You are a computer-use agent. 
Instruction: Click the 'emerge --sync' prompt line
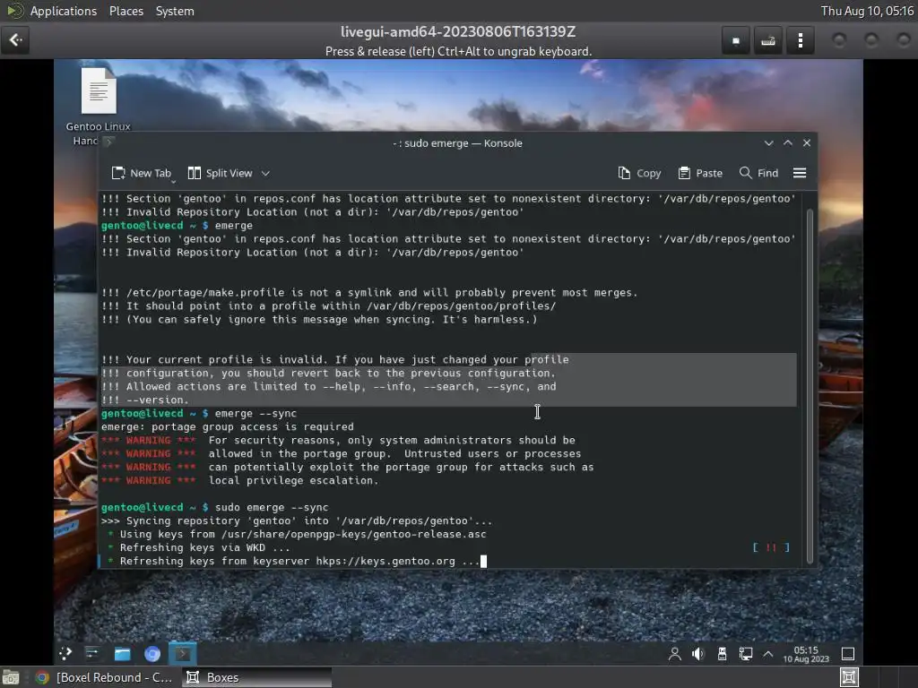[199, 413]
